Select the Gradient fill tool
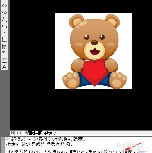The image size is (152, 153). pyautogui.click(x=4, y=47)
